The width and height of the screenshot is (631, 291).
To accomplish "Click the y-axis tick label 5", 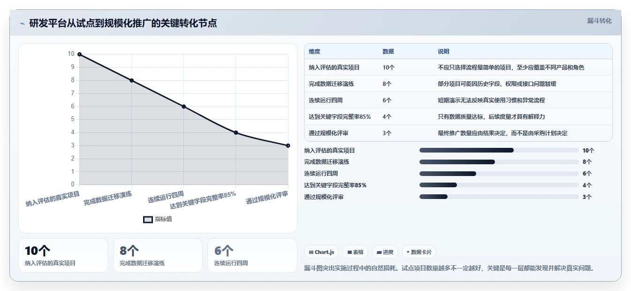I will pyautogui.click(x=72, y=119).
